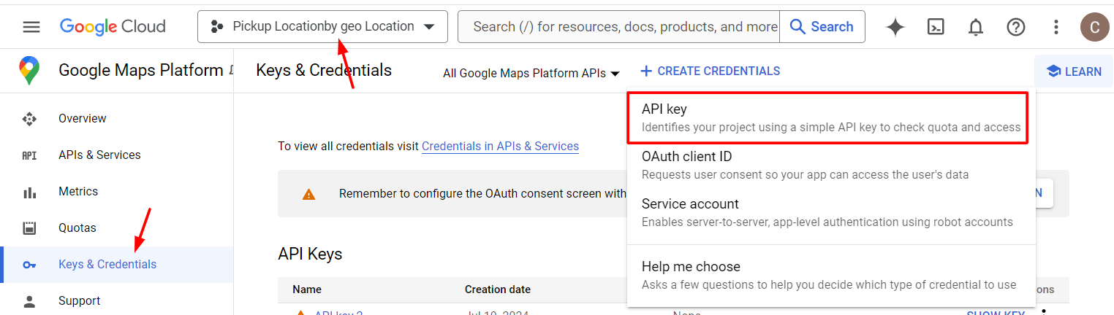Viewport: 1114px width, 315px height.
Task: Open the project selector dropdown
Action: [x=322, y=27]
